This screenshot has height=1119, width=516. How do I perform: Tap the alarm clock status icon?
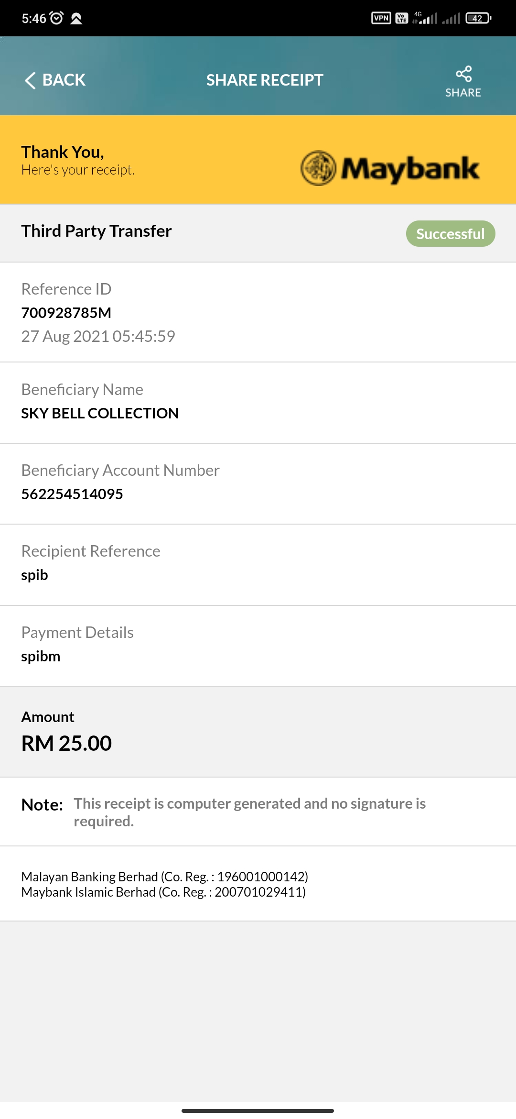pyautogui.click(x=56, y=18)
